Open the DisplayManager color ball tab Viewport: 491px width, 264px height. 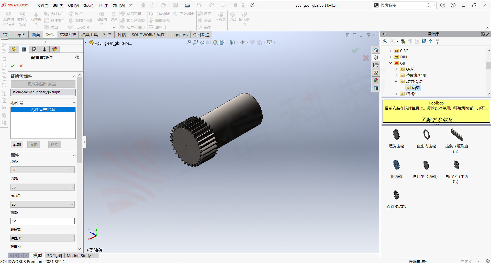[55, 49]
